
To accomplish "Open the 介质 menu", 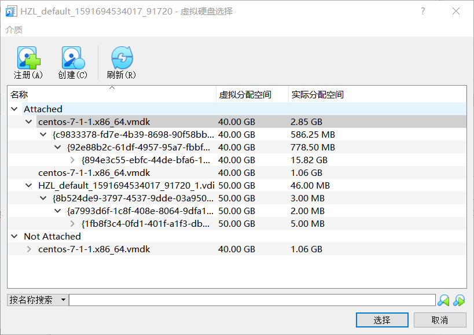I will pyautogui.click(x=14, y=30).
